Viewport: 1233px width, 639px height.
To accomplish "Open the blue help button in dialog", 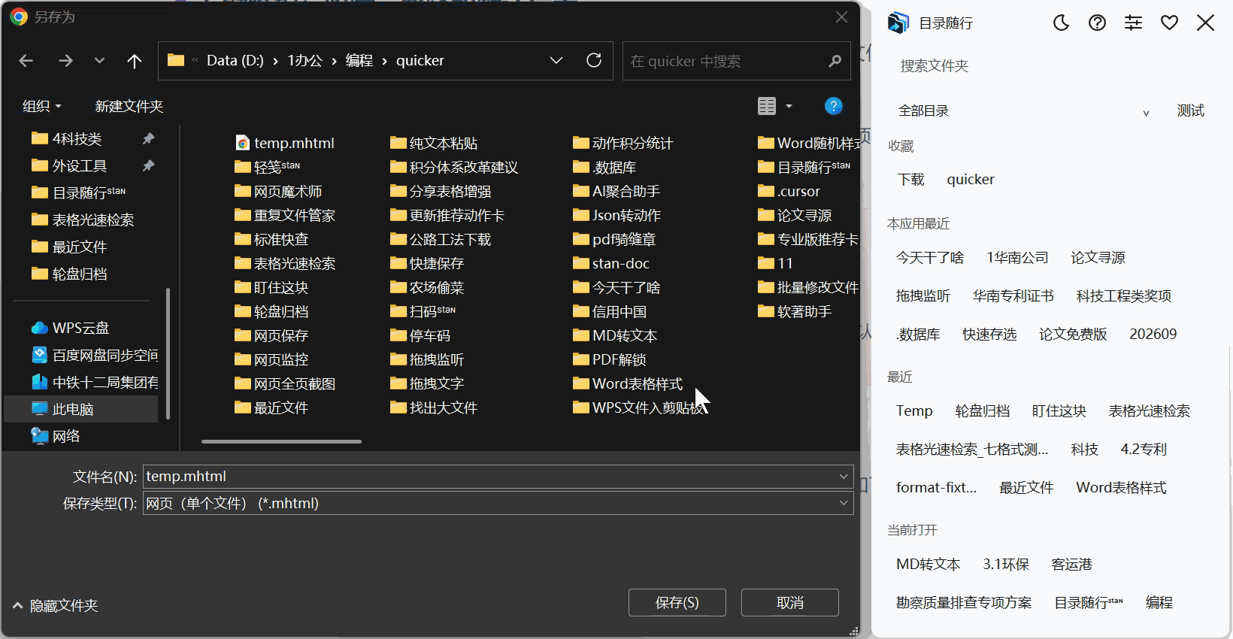I will (833, 106).
